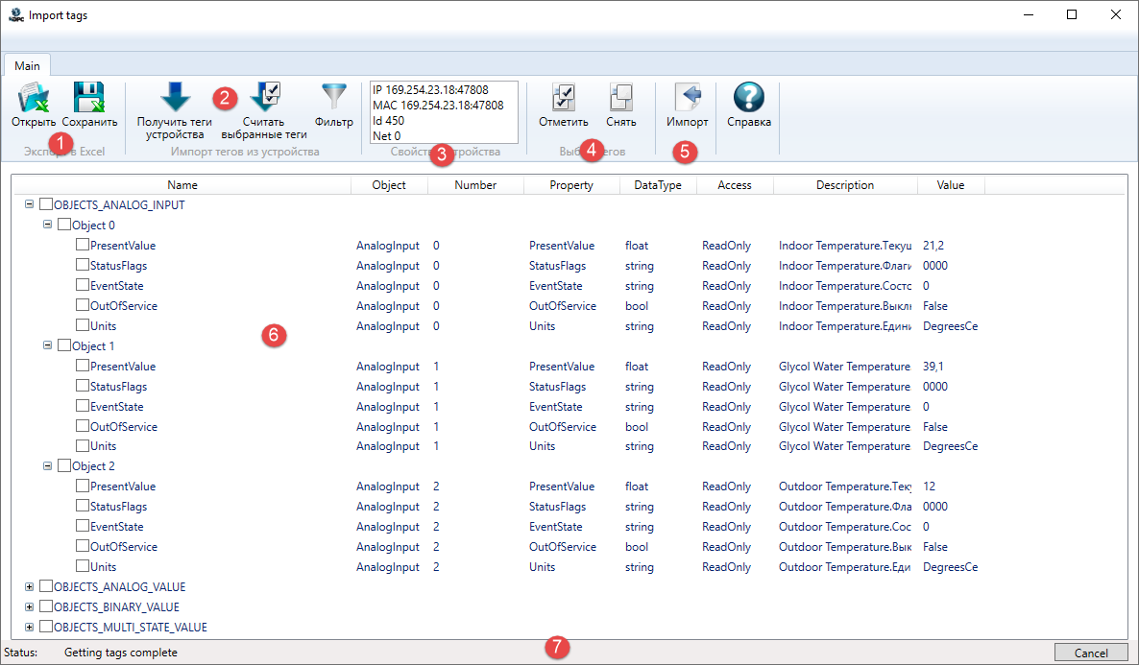Click Units label under Object 0

pyautogui.click(x=103, y=326)
